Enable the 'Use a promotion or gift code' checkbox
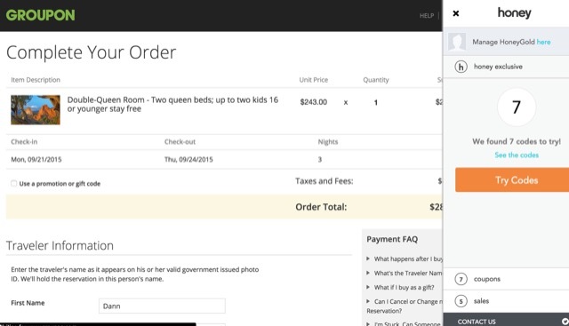Viewport: 569px width, 326px height. coord(14,184)
